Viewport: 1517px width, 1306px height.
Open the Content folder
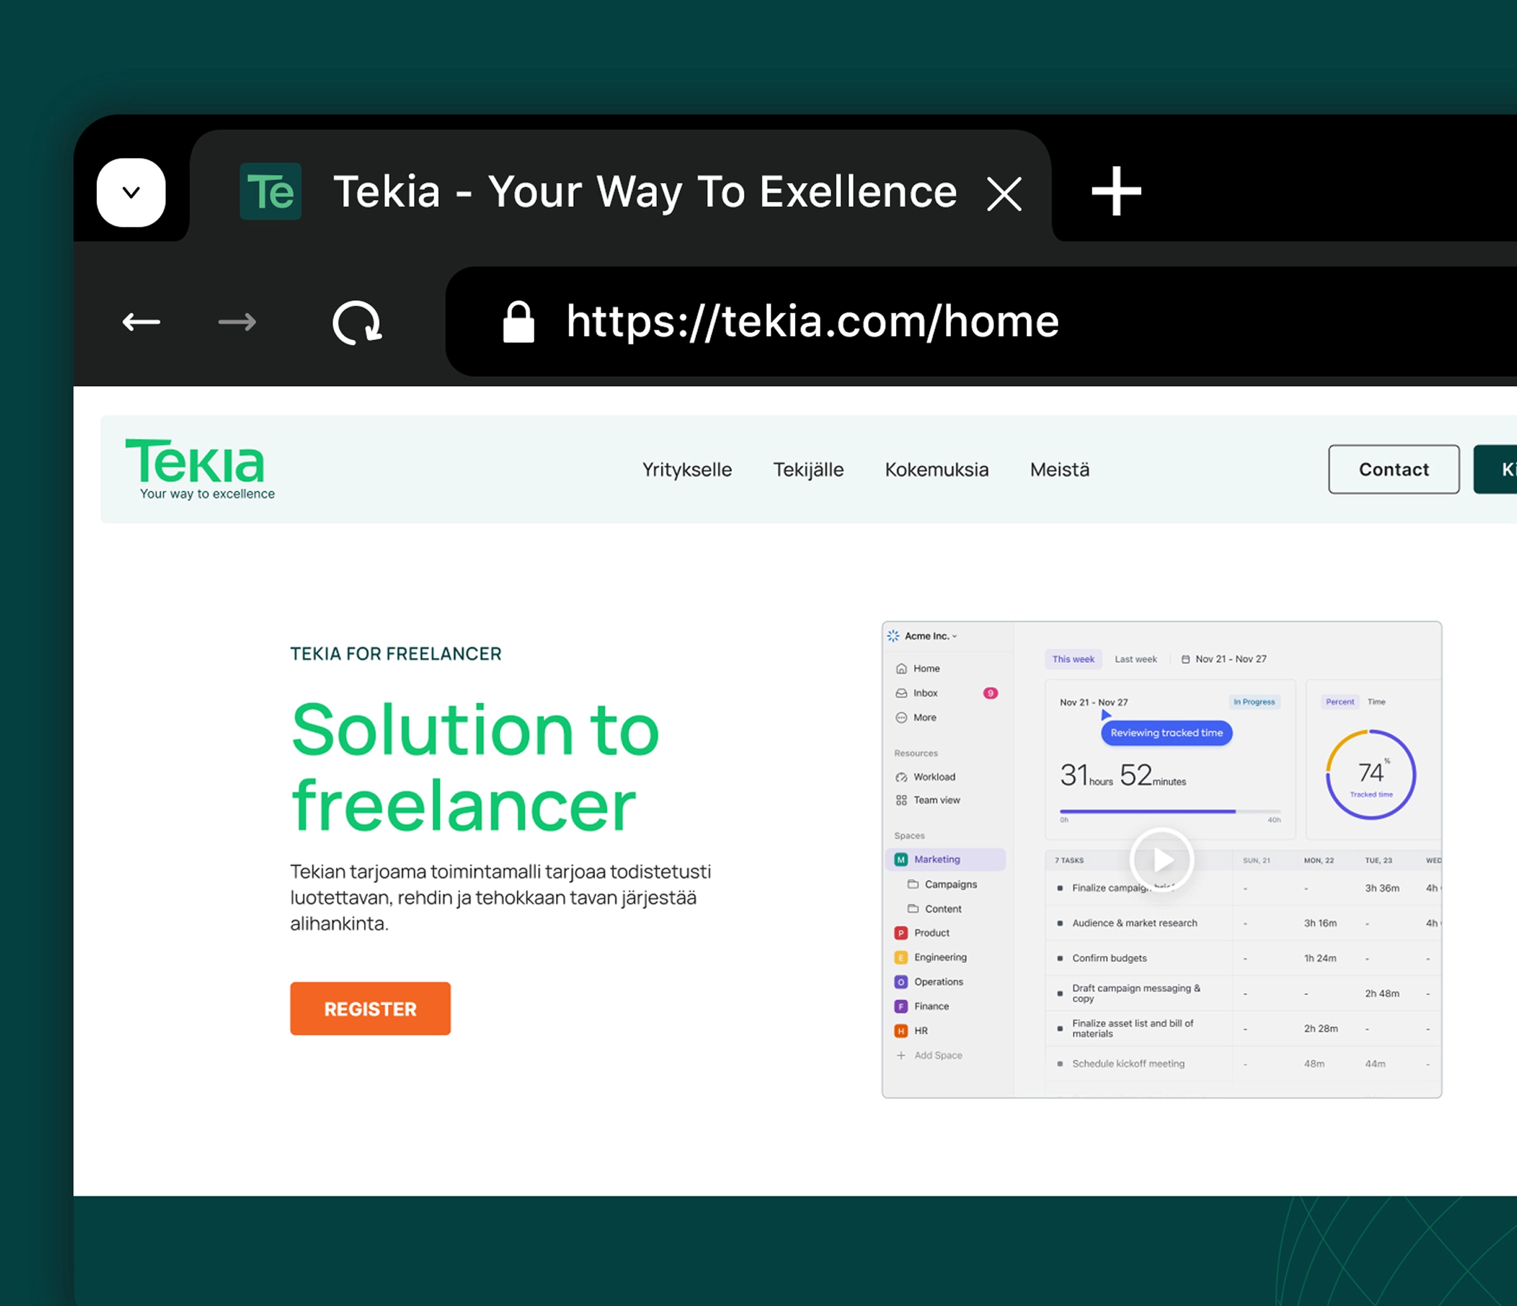935,909
